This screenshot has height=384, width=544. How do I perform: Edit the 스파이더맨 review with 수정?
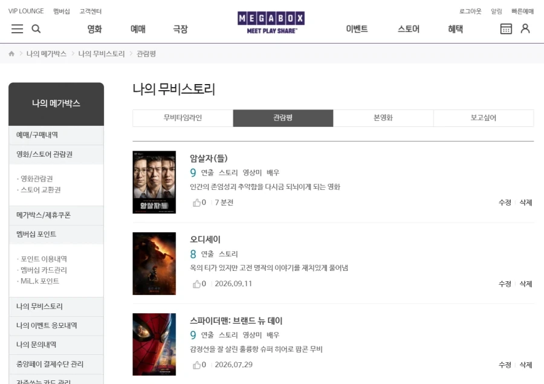coord(505,365)
